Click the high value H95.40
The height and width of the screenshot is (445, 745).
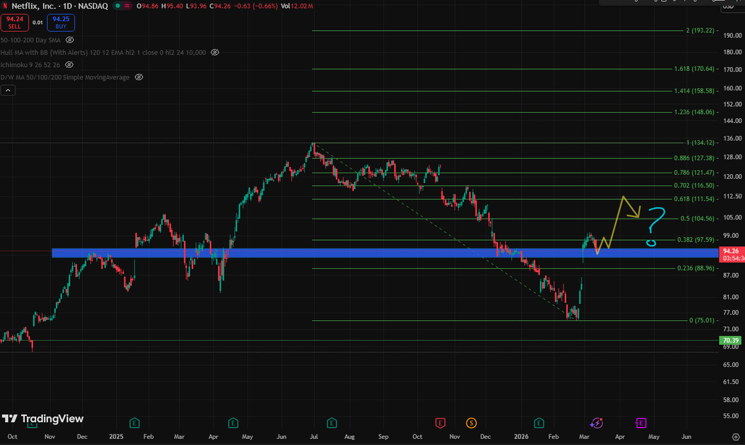coord(173,5)
